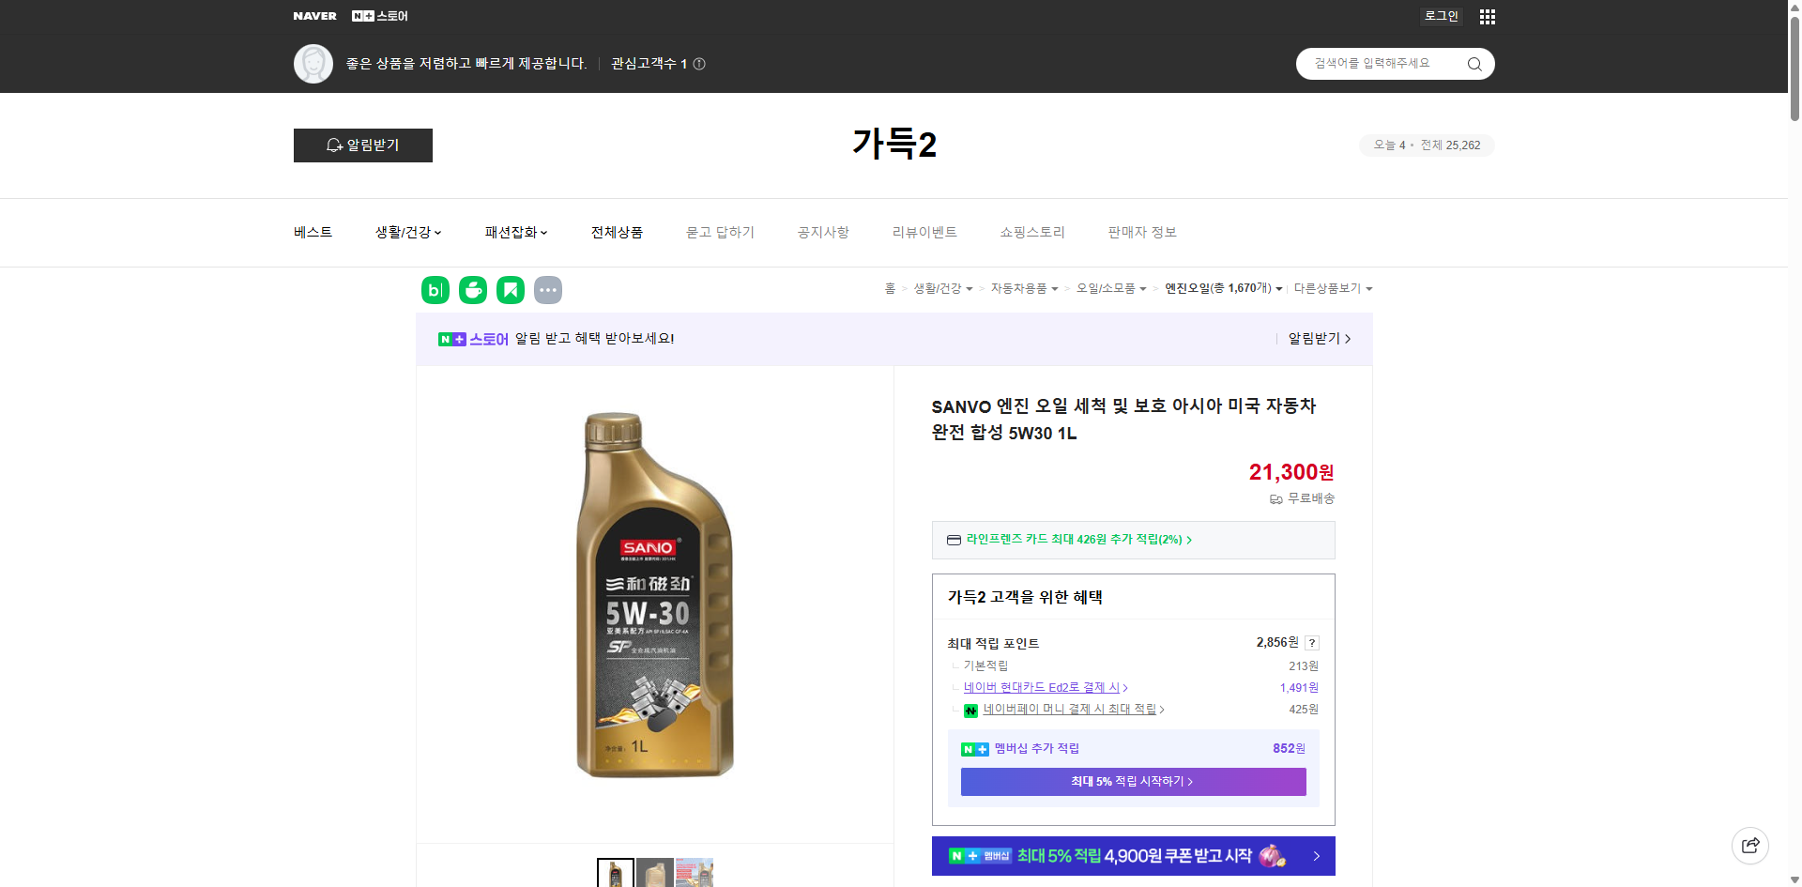Select the 판매자 정보 menu
The image size is (1802, 887).
click(1141, 232)
